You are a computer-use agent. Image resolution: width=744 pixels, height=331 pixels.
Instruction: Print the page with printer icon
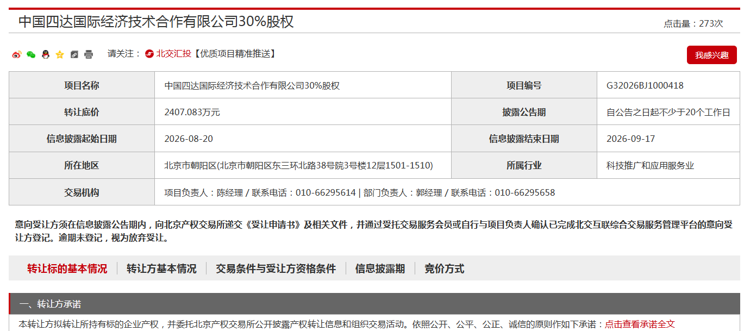pos(89,54)
